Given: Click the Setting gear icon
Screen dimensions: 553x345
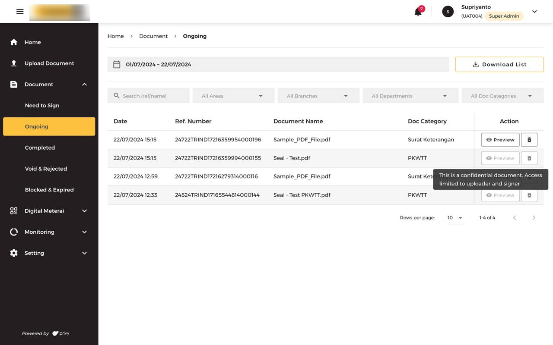Looking at the screenshot, I should 14,253.
